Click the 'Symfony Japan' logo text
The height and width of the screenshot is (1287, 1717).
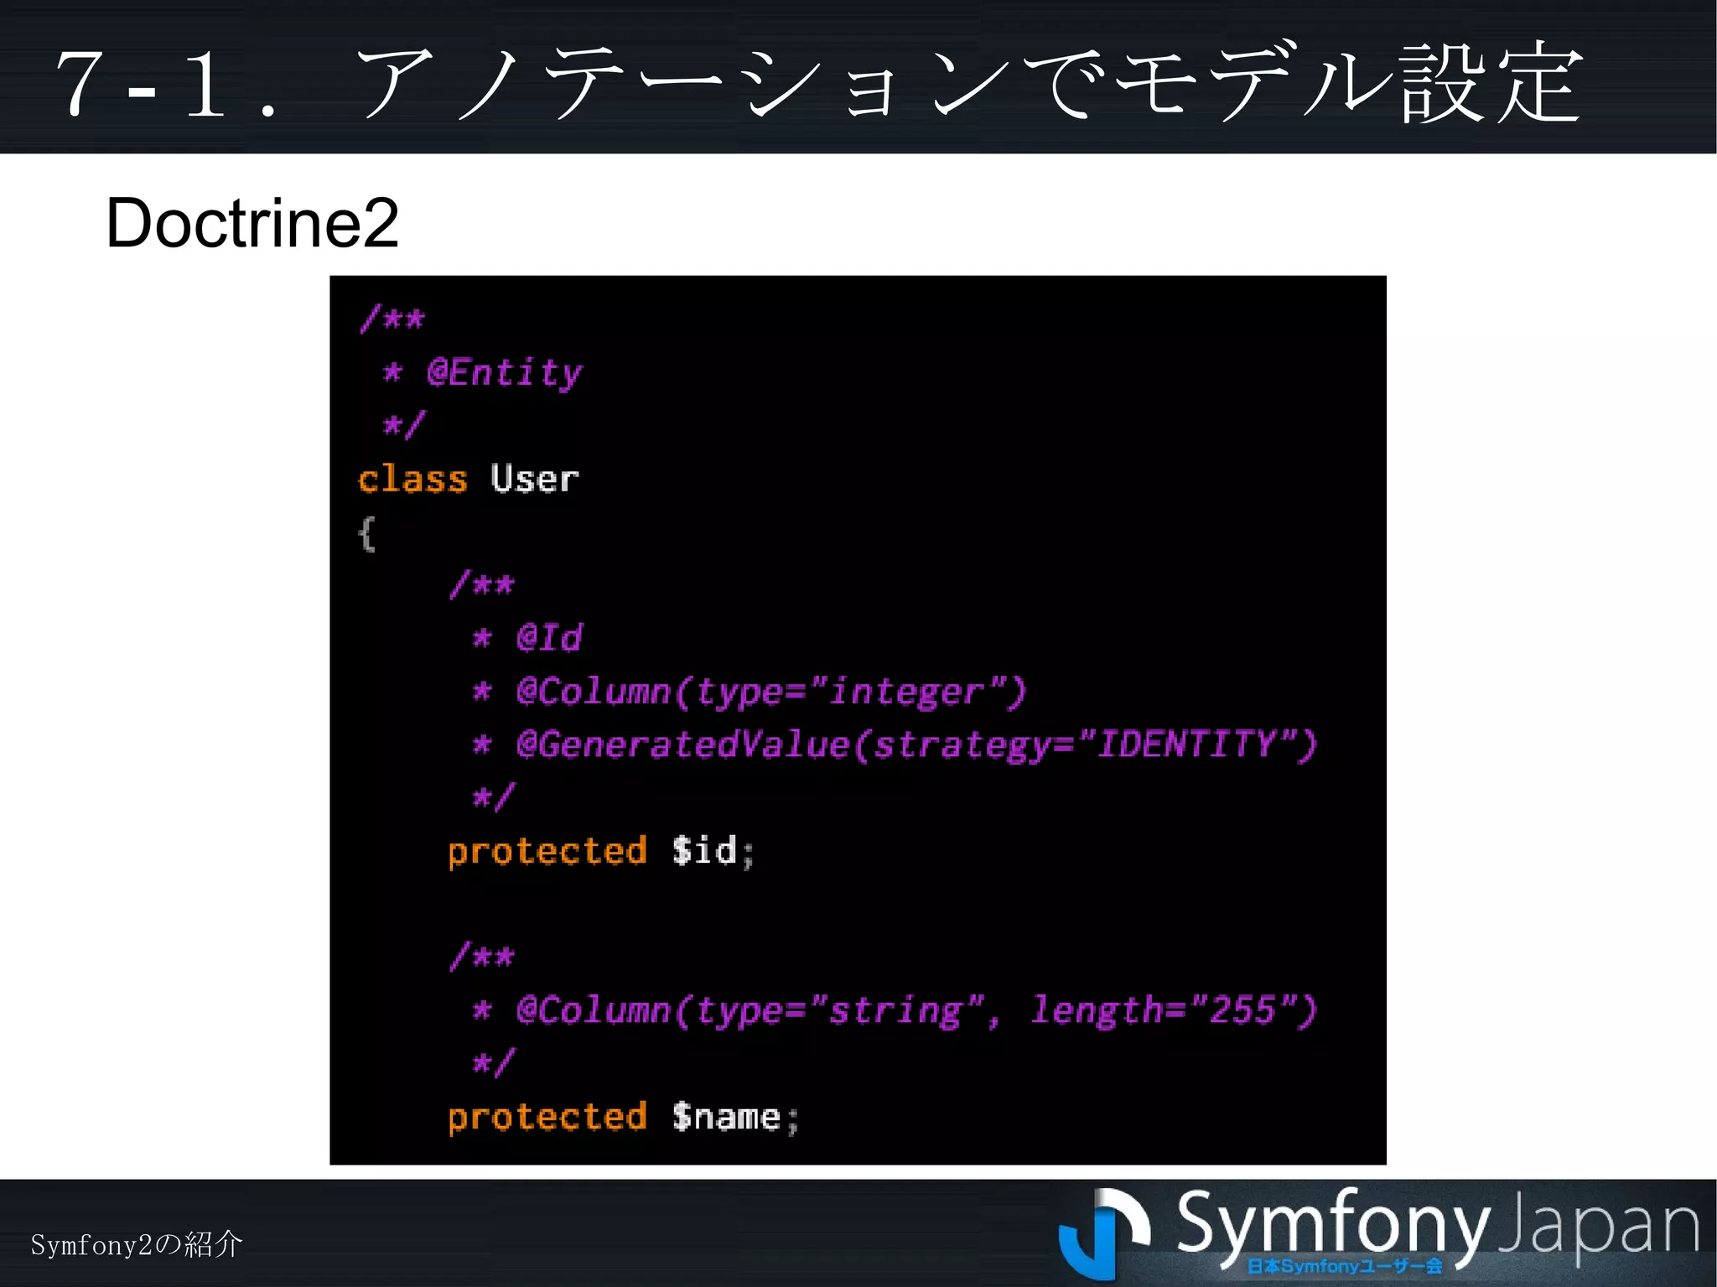pos(1437,1227)
